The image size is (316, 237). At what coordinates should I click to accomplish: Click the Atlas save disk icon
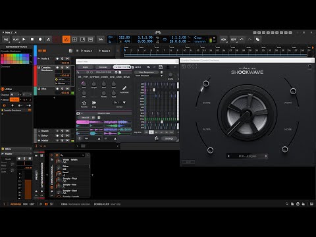click(x=161, y=67)
